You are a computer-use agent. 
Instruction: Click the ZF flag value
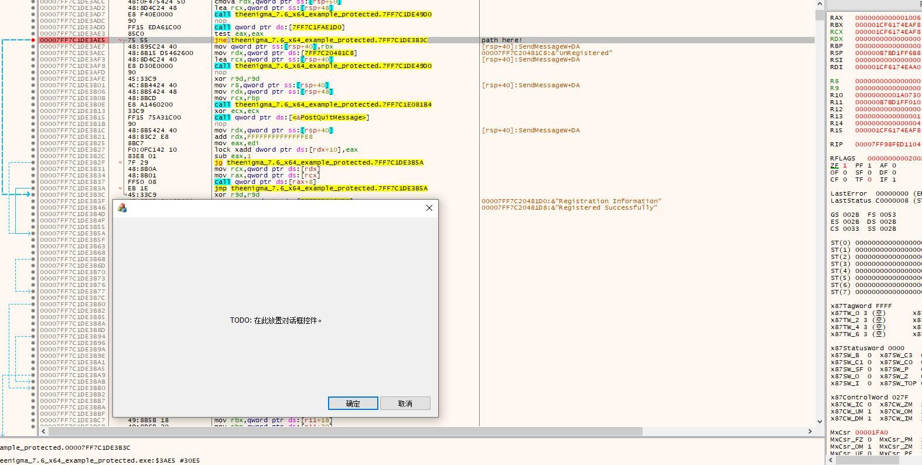[x=845, y=166]
